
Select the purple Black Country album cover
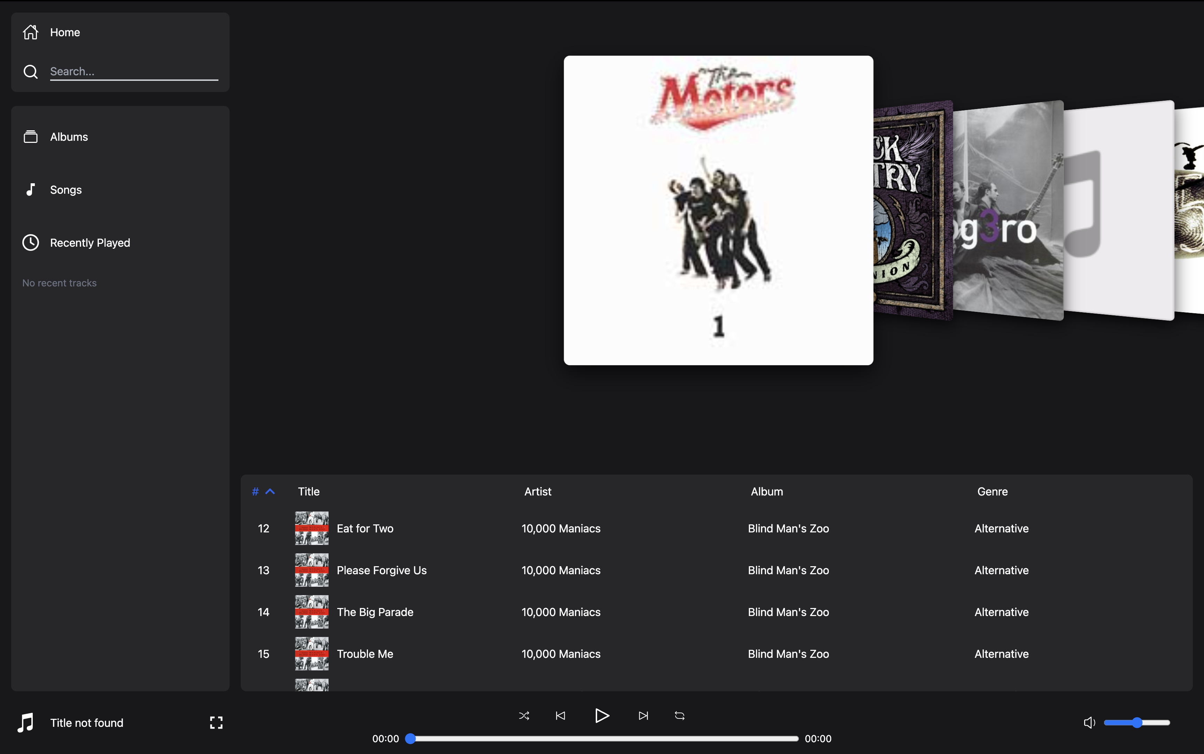(913, 210)
